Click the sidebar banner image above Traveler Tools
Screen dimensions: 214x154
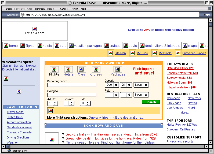[19, 93]
